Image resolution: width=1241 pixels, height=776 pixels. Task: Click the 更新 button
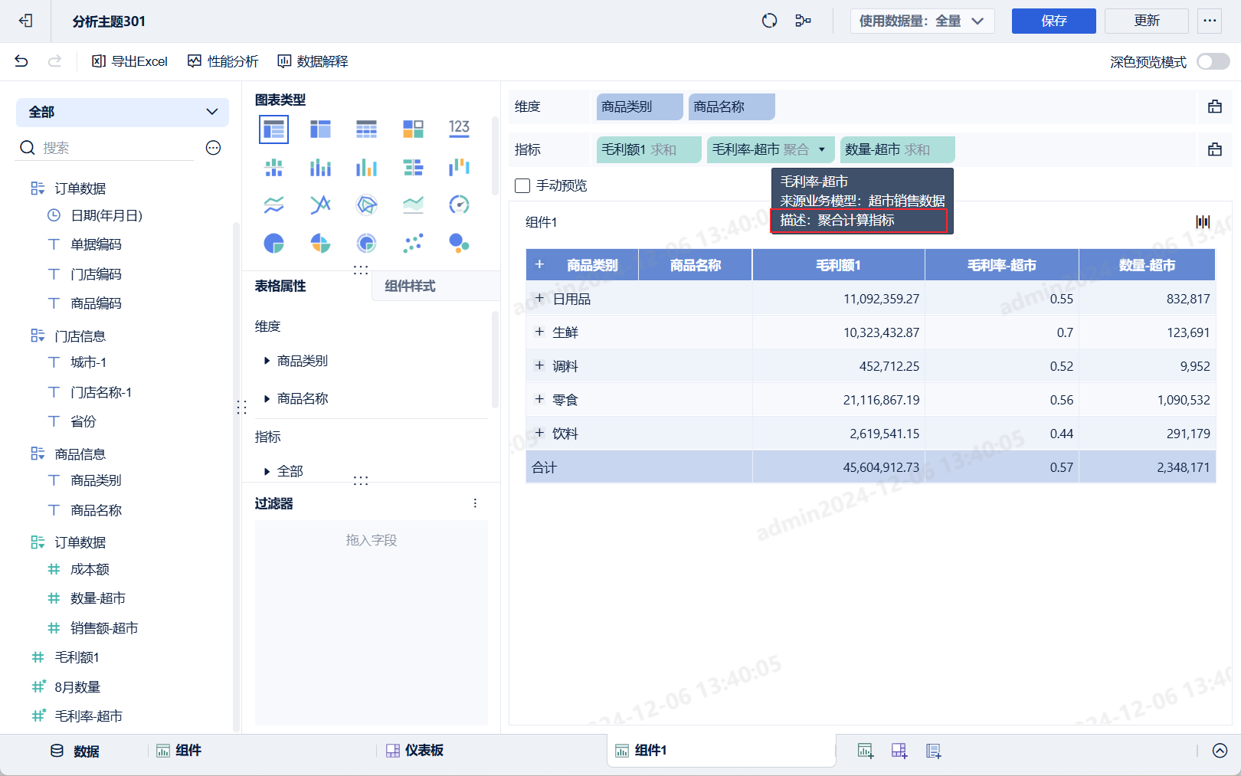(1147, 21)
